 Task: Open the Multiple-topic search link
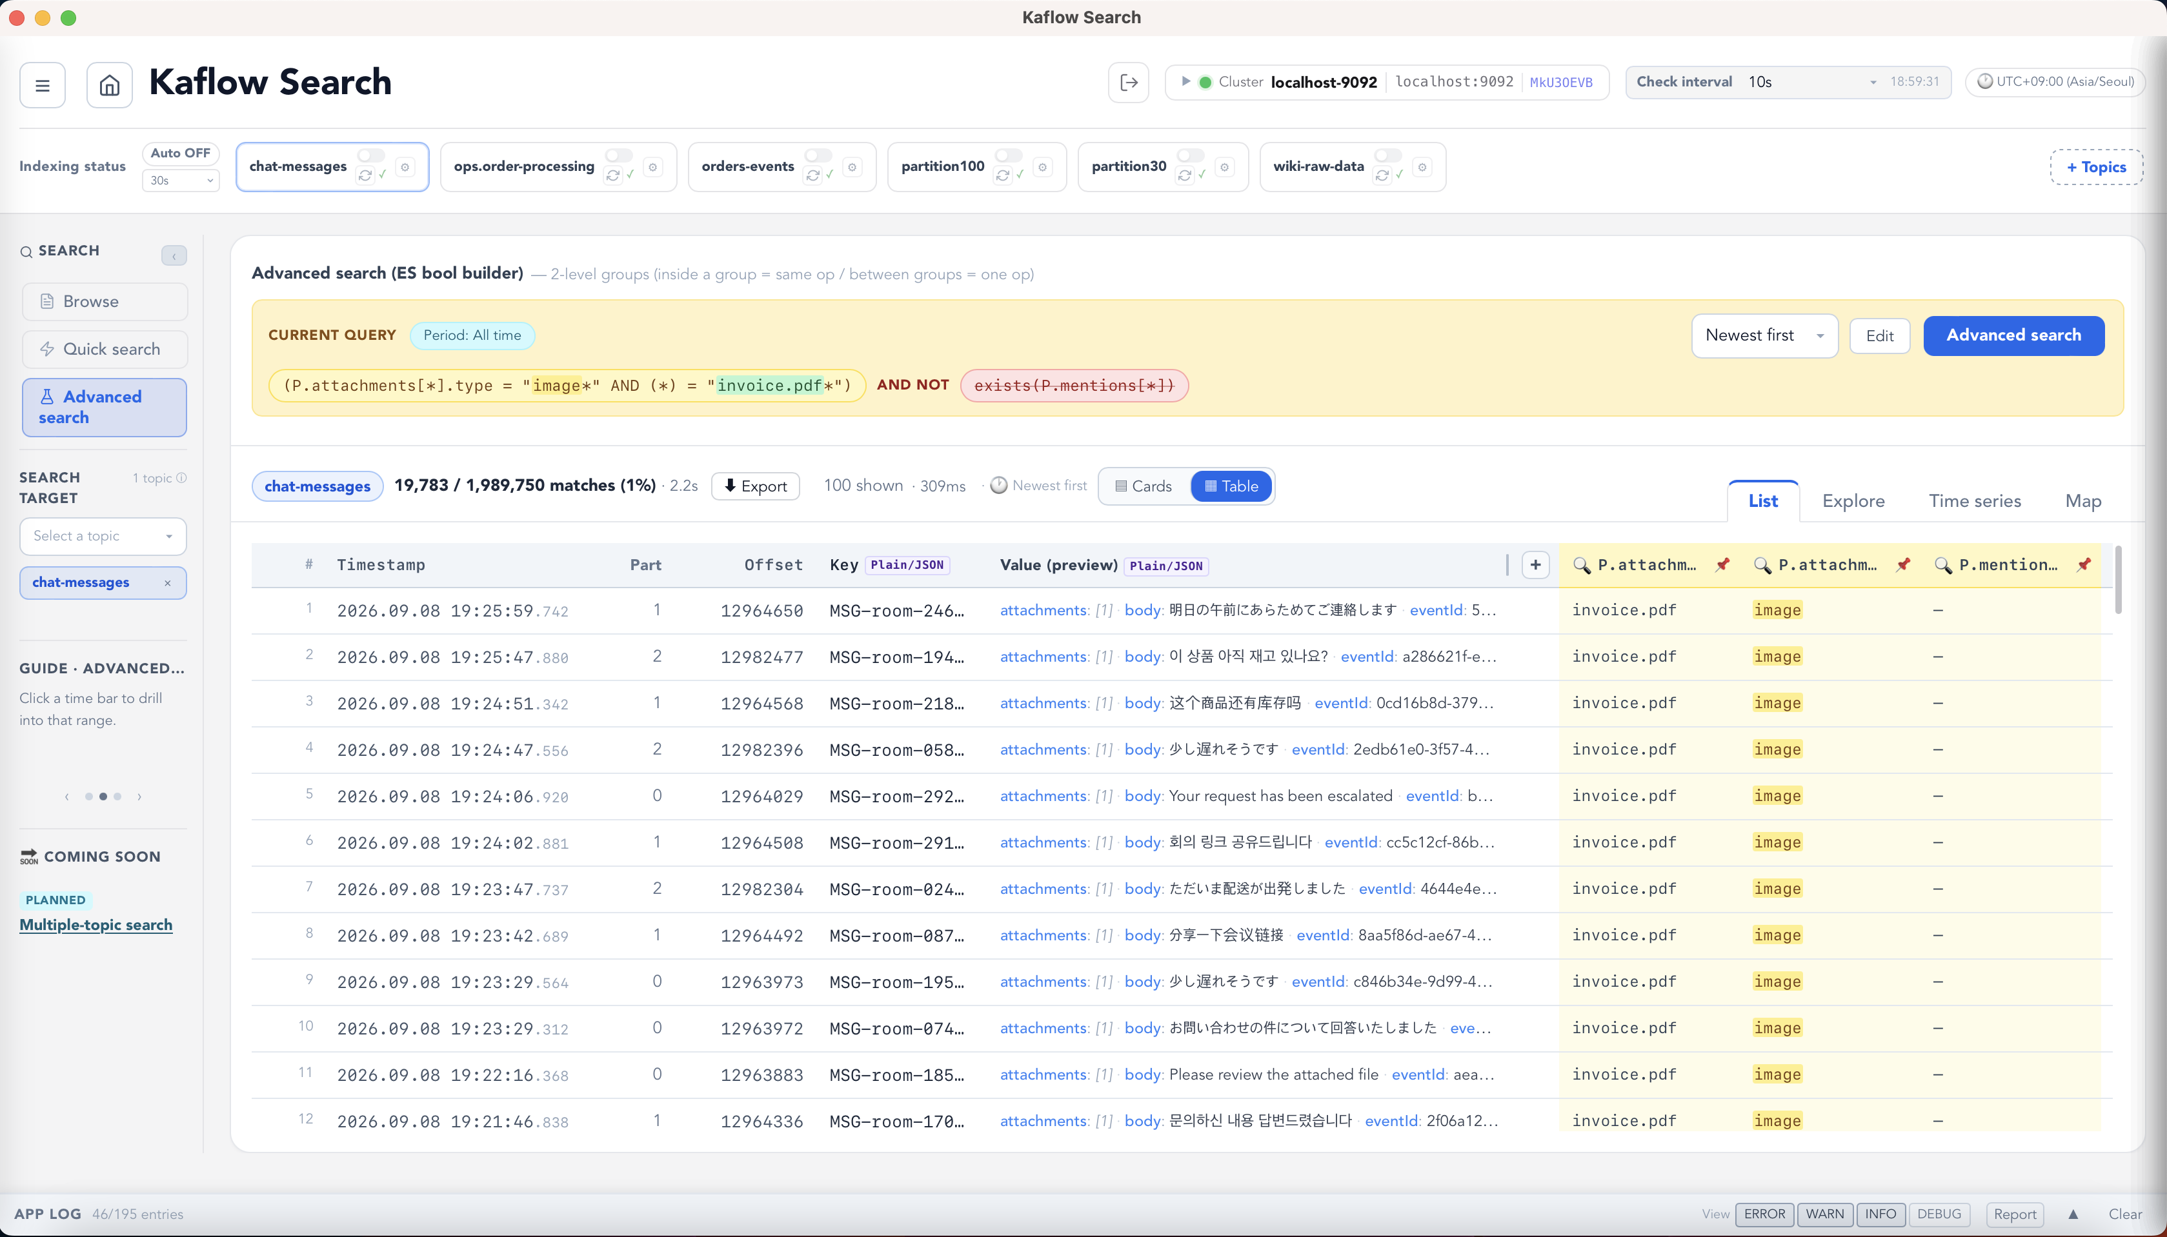(96, 924)
